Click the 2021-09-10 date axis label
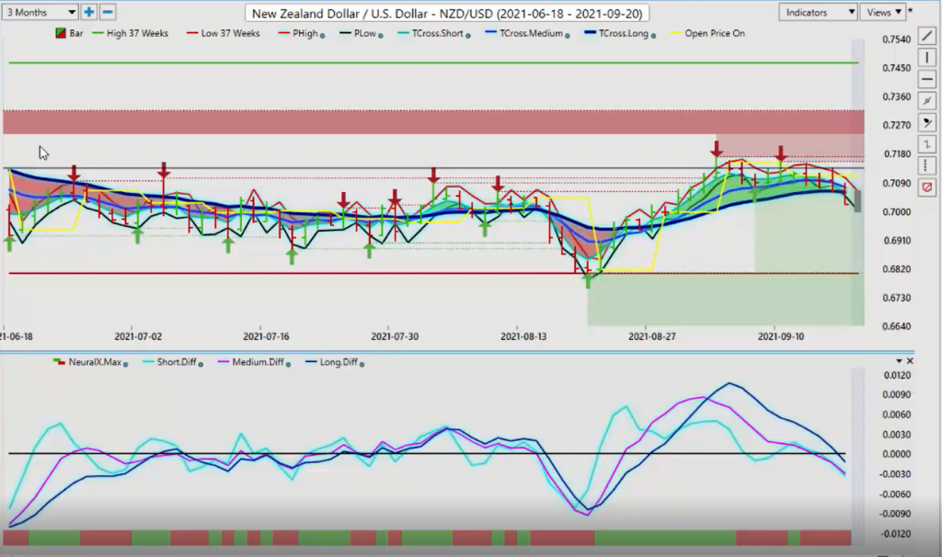This screenshot has height=557, width=942. click(x=781, y=336)
